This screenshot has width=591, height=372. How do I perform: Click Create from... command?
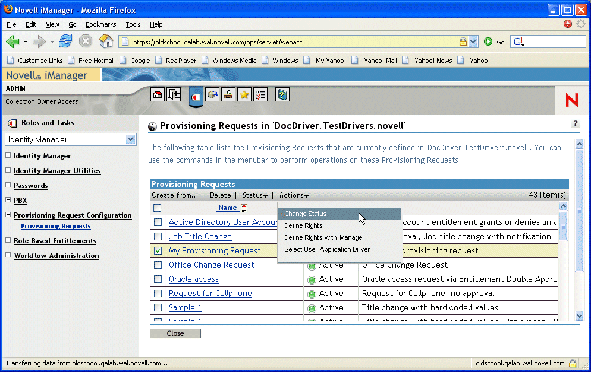pos(175,195)
